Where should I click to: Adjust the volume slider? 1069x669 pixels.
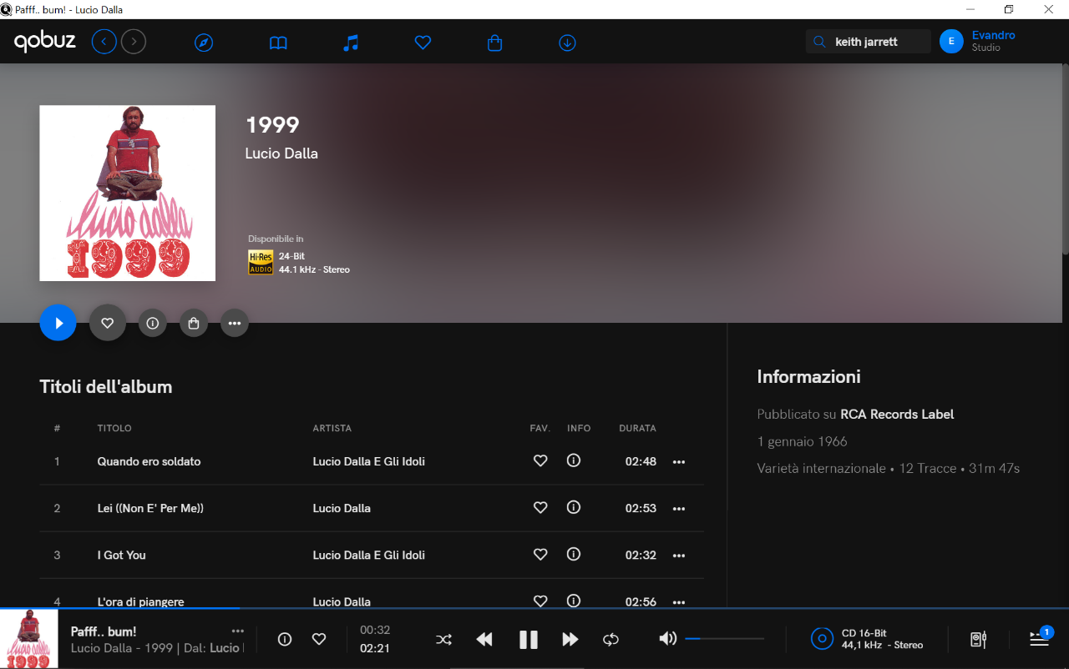pyautogui.click(x=724, y=639)
